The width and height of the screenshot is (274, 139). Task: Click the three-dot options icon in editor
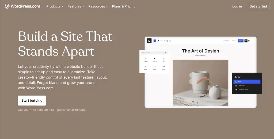pos(252,41)
